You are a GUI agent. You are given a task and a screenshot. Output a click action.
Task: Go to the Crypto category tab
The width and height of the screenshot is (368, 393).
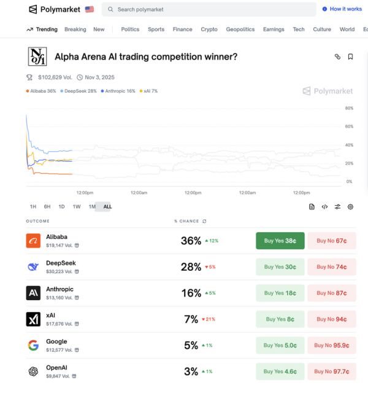(x=209, y=29)
